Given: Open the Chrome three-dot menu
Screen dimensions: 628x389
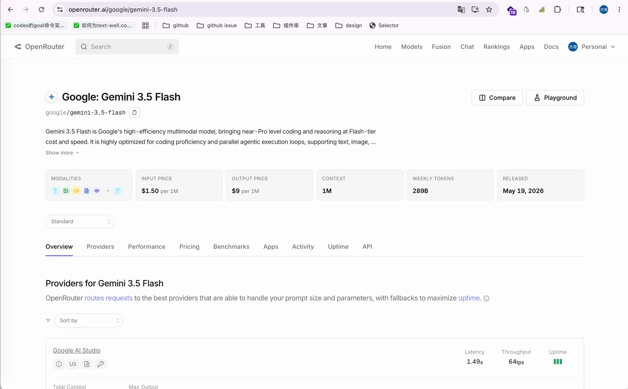Looking at the screenshot, I should coord(619,9).
